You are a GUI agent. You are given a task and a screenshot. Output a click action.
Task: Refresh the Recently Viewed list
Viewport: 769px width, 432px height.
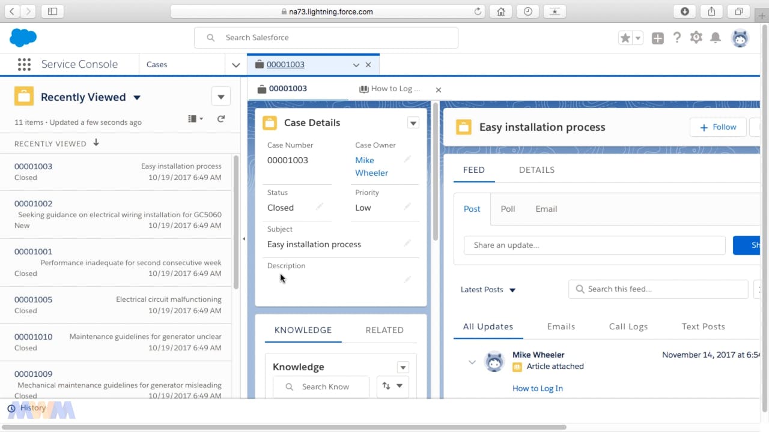[x=221, y=119]
